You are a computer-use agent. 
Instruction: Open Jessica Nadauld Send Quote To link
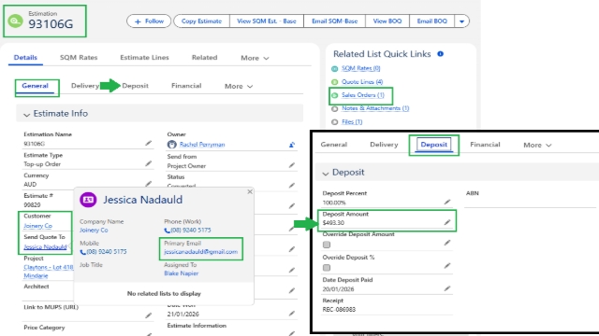(45, 246)
